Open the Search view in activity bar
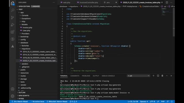Image resolution: width=184 pixels, height=103 pixels. click(x=13, y=10)
